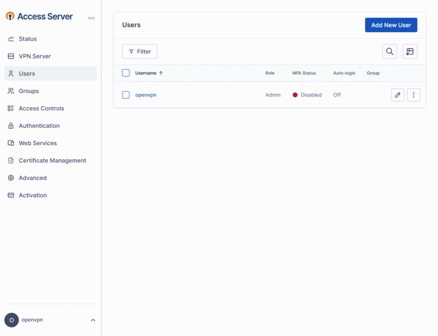Go to VPN Server in sidebar

(35, 56)
